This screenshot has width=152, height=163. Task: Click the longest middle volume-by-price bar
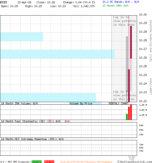57,54
